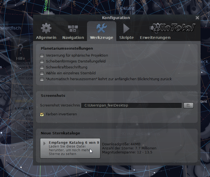Click the Hilfe question mark icon

[x=20, y=50]
